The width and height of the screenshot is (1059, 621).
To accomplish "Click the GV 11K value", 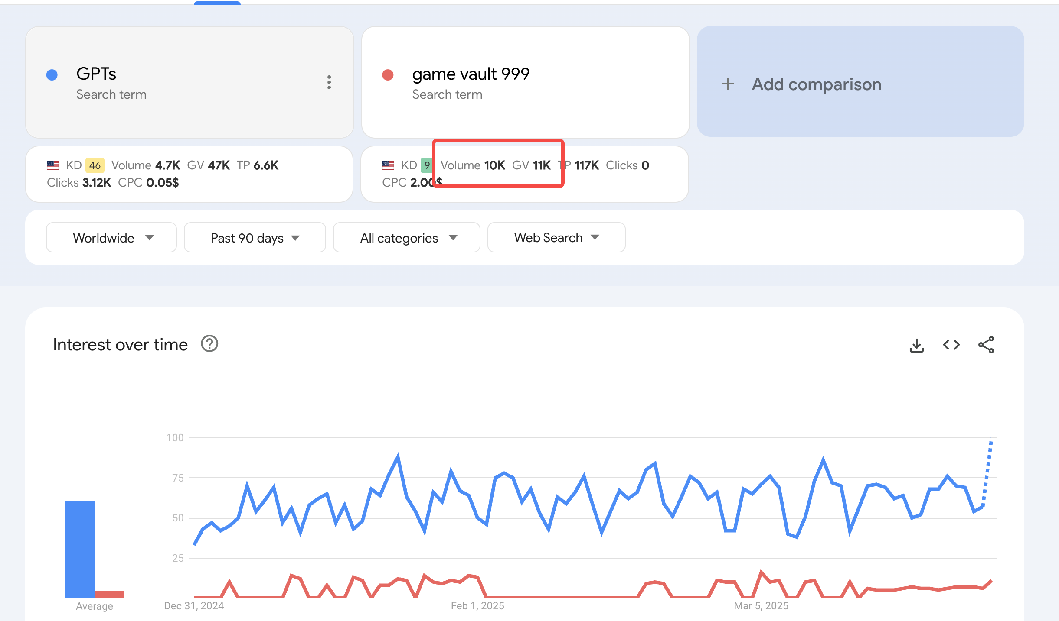I will (542, 165).
